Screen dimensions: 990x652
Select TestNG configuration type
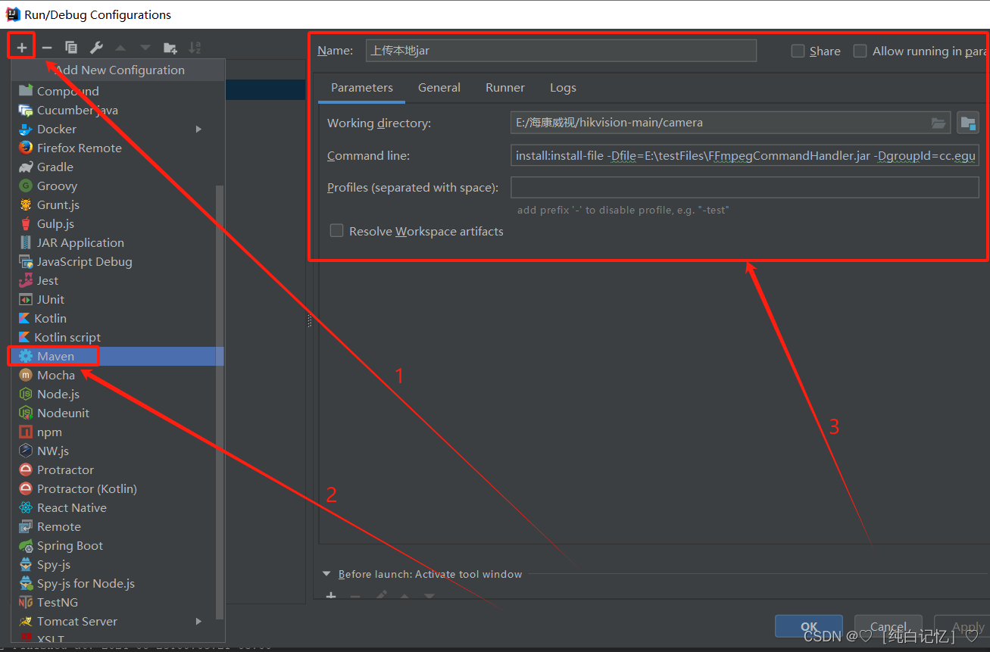tap(117, 602)
